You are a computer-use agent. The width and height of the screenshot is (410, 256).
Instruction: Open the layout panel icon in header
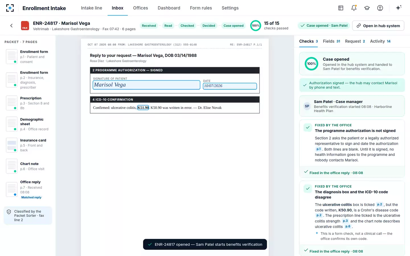click(341, 8)
